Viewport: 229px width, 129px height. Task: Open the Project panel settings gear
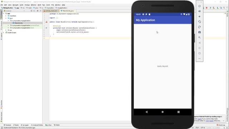(x=38, y=11)
